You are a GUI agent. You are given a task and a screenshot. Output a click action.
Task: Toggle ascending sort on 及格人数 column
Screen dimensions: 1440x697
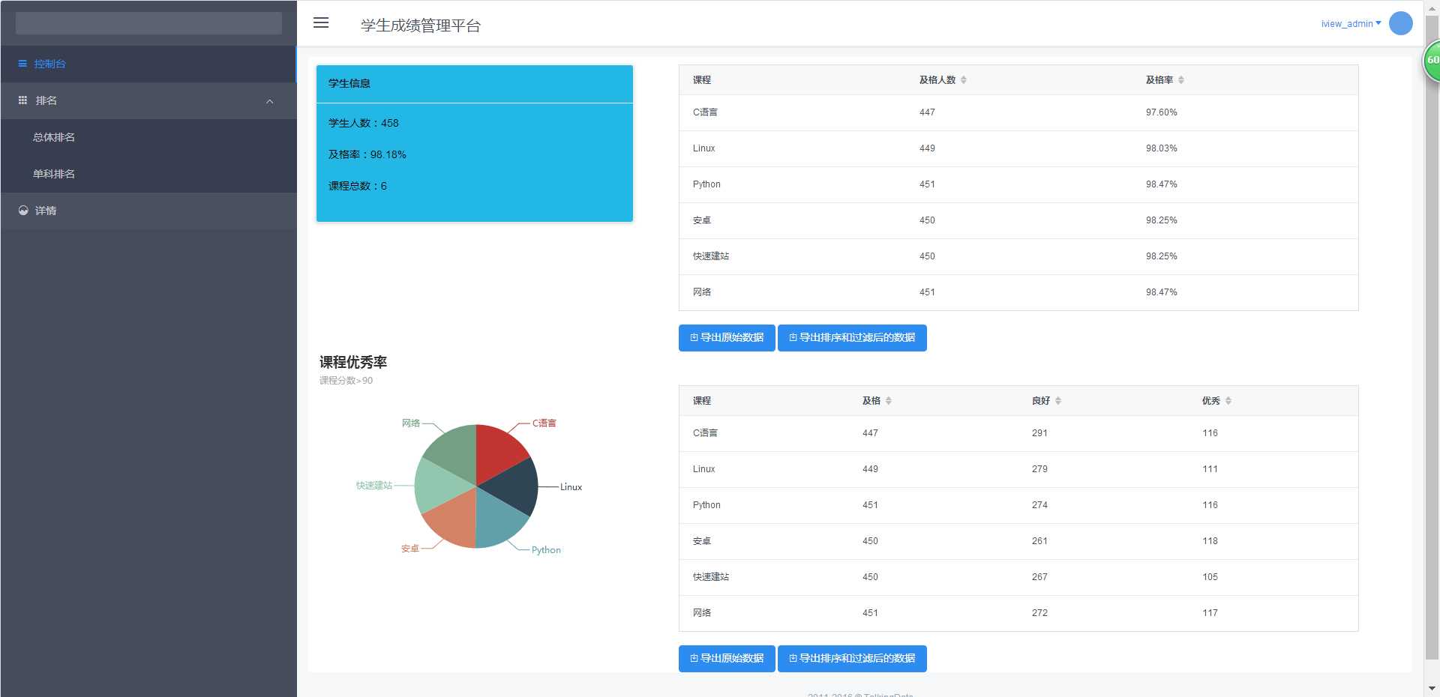click(964, 77)
